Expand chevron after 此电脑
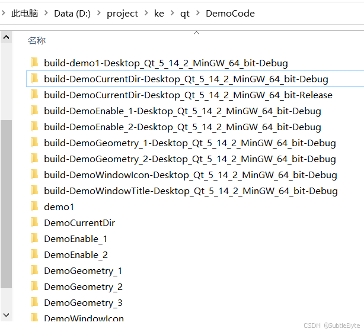This screenshot has width=364, height=332. [46, 13]
